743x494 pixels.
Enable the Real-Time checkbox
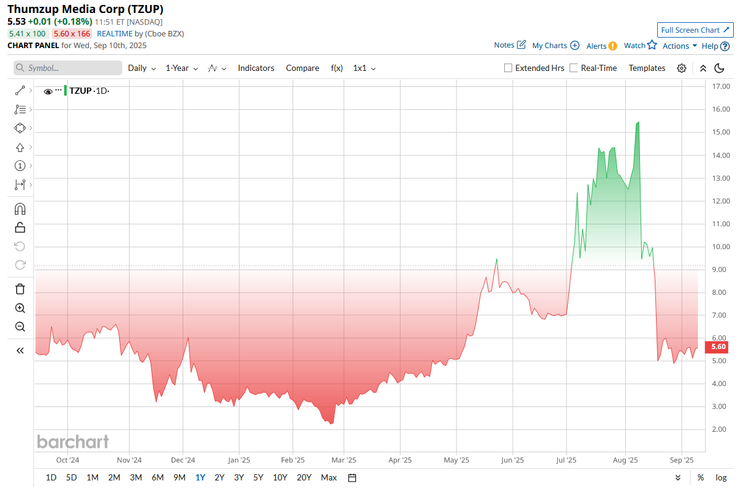[574, 68]
